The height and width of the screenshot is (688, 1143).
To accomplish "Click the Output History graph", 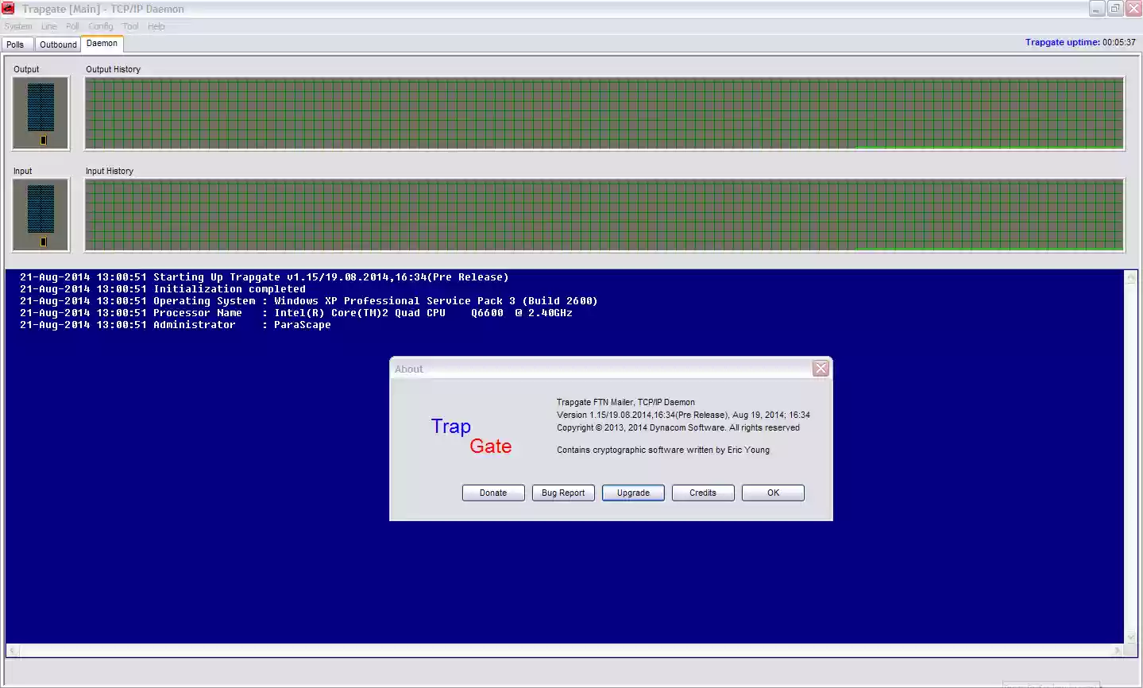I will tap(604, 113).
